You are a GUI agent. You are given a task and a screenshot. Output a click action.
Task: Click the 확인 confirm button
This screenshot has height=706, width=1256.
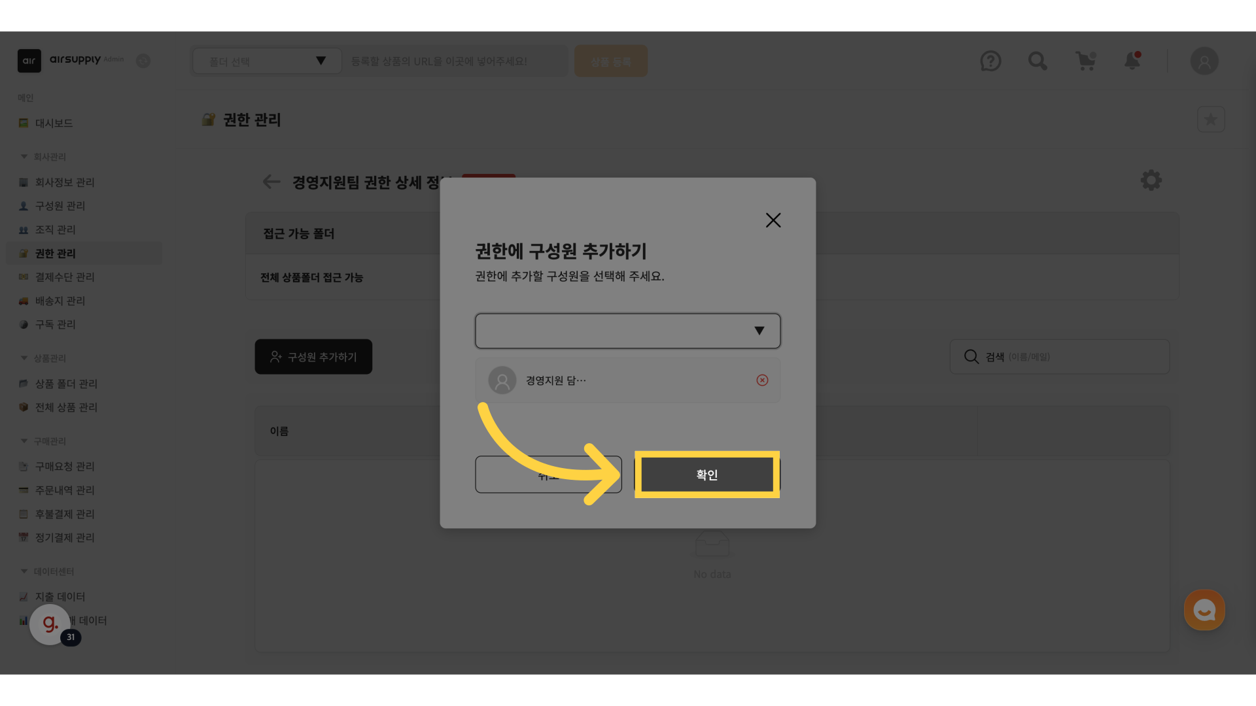tap(706, 475)
